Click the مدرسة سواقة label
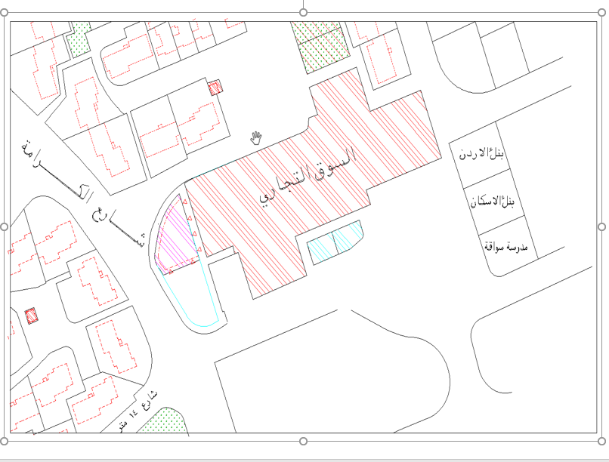The width and height of the screenshot is (609, 462). tap(505, 246)
